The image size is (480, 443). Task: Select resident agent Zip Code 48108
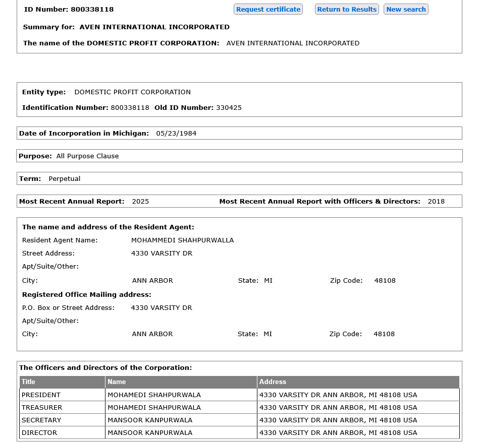385,280
